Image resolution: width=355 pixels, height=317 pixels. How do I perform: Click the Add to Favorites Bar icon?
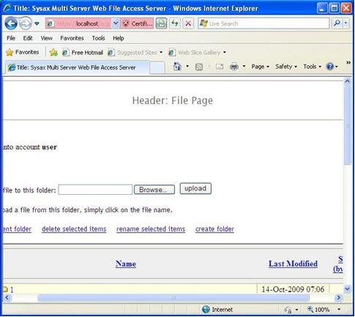pyautogui.click(x=53, y=52)
